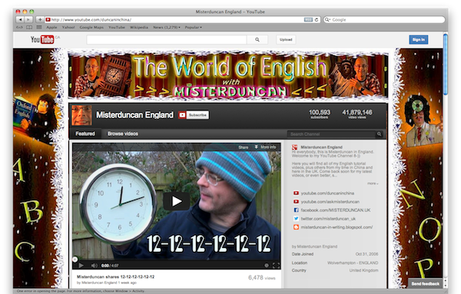Click the search magnifier button
The width and height of the screenshot is (461, 294).
point(257,40)
